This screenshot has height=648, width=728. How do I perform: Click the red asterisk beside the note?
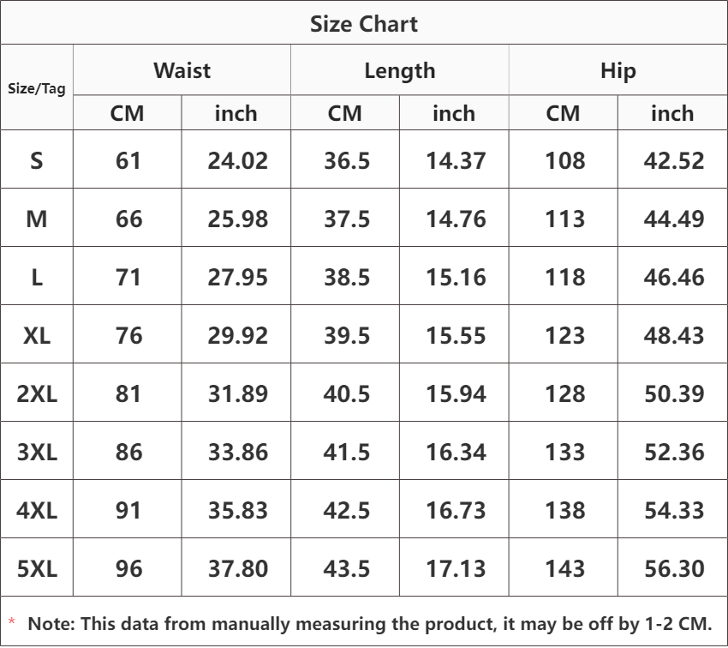coord(12,621)
